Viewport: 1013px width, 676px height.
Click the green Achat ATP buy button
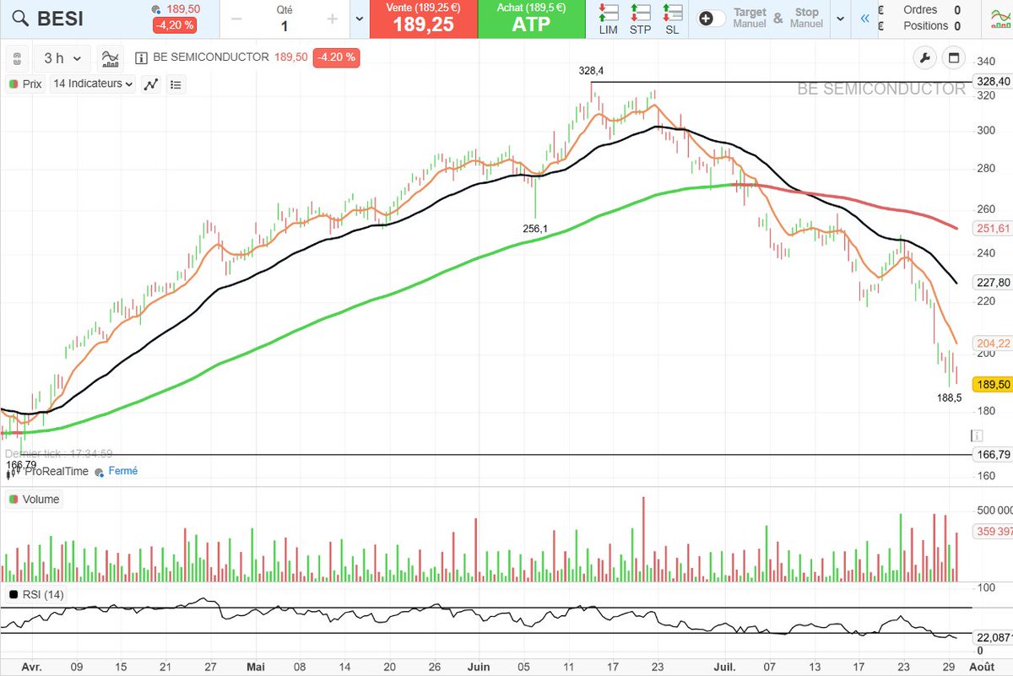click(531, 19)
